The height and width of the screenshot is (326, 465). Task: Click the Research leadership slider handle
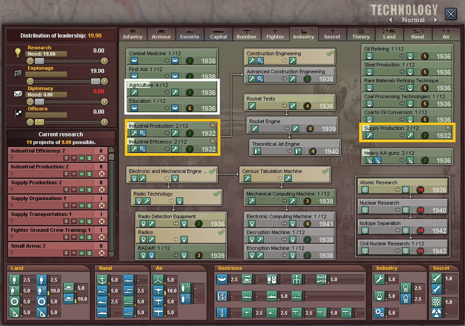[39, 61]
